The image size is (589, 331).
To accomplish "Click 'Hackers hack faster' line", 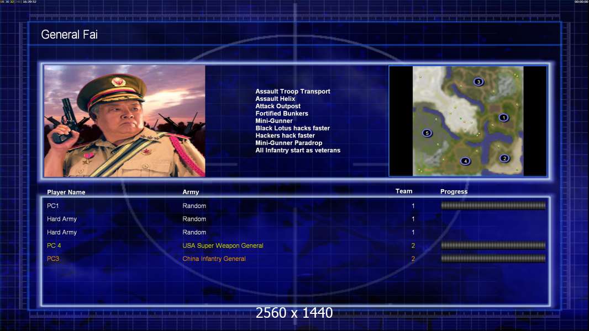I will [x=285, y=136].
